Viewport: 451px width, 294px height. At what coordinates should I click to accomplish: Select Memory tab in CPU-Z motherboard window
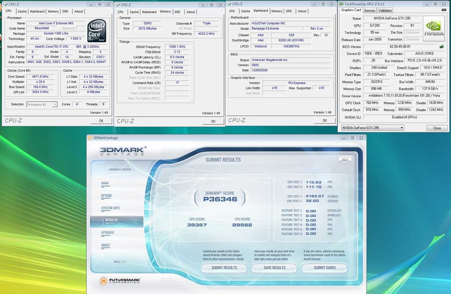[x=277, y=11]
